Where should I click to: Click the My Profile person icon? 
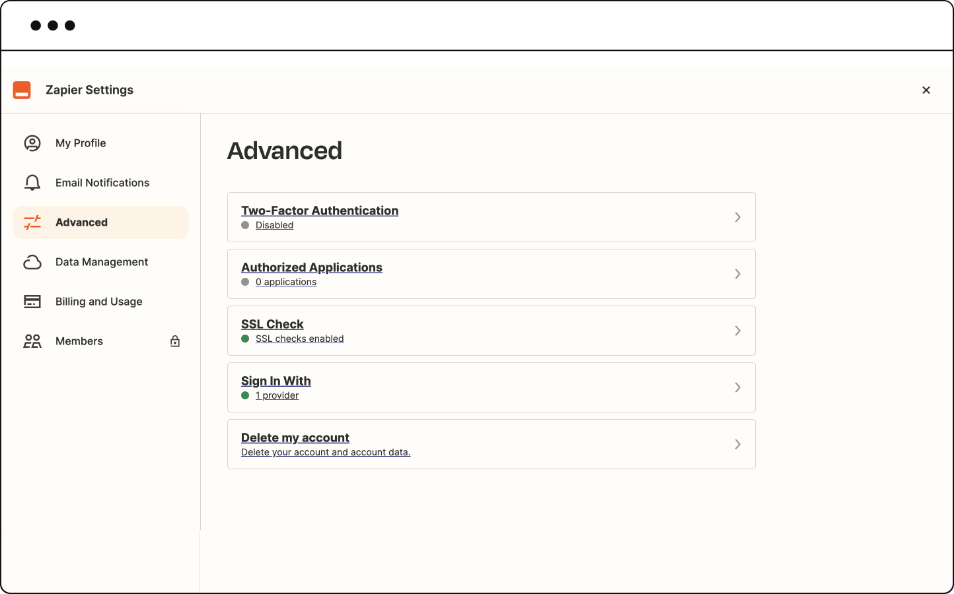pos(32,143)
